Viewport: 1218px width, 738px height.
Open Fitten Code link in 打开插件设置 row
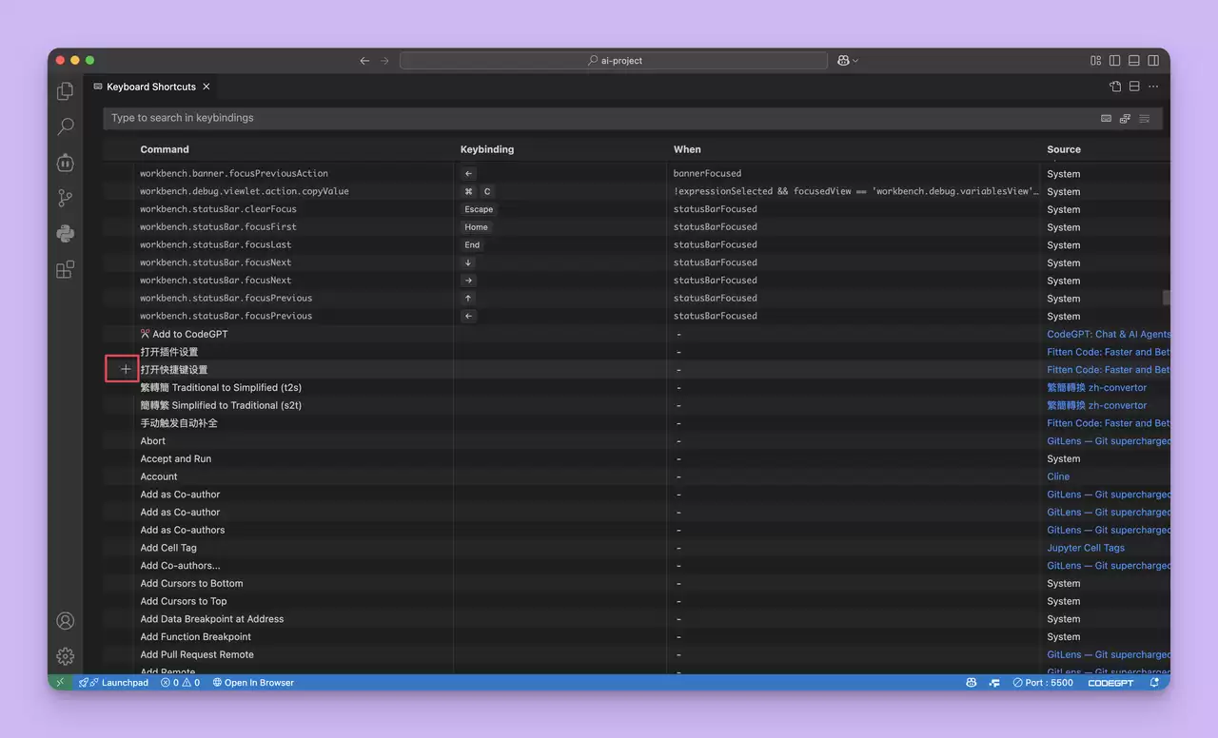click(x=1109, y=352)
